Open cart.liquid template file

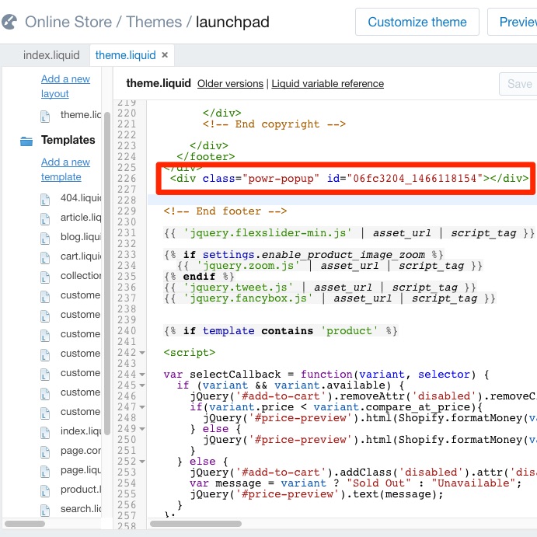coord(81,256)
